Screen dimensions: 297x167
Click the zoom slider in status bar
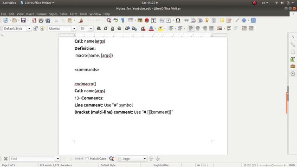pyautogui.click(x=272, y=165)
